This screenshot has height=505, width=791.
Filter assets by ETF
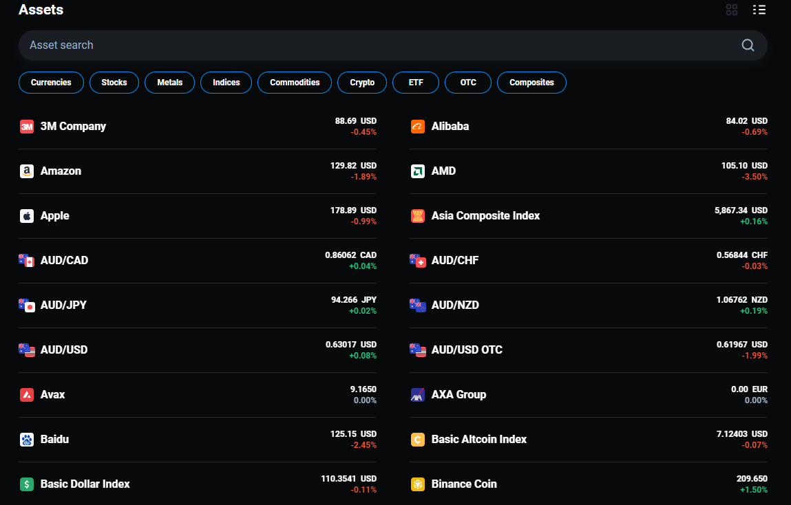coord(416,83)
